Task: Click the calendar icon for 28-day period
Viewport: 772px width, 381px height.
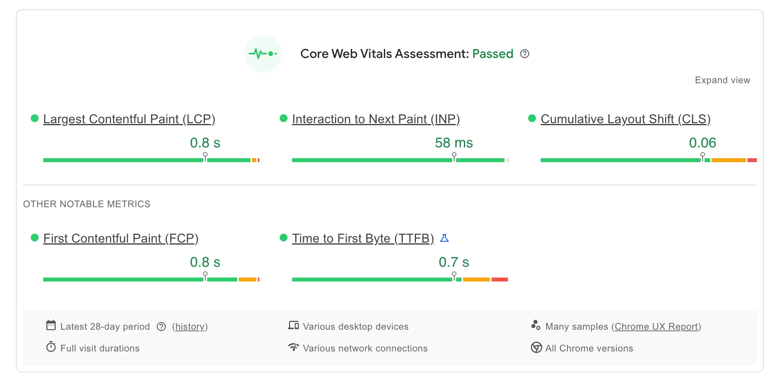Action: point(51,325)
